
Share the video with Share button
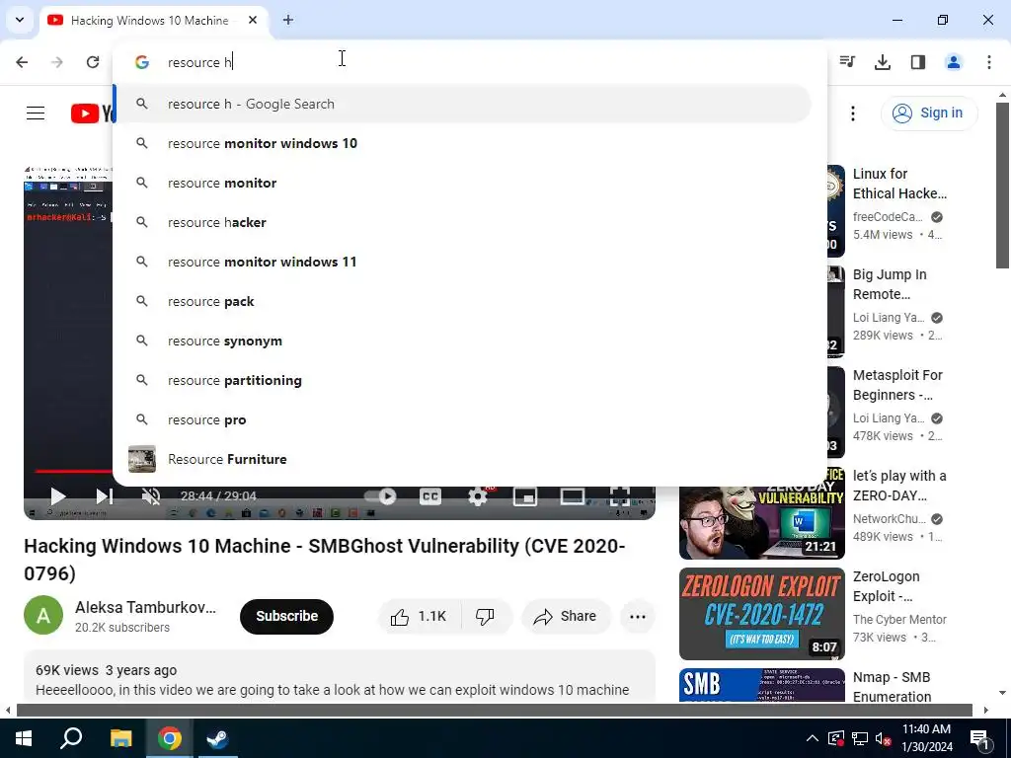(565, 617)
